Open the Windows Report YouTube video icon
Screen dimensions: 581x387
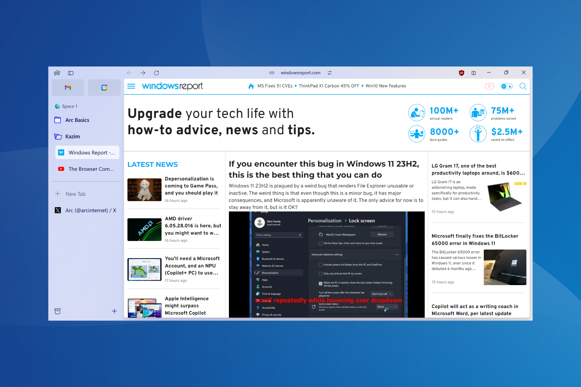tap(489, 86)
